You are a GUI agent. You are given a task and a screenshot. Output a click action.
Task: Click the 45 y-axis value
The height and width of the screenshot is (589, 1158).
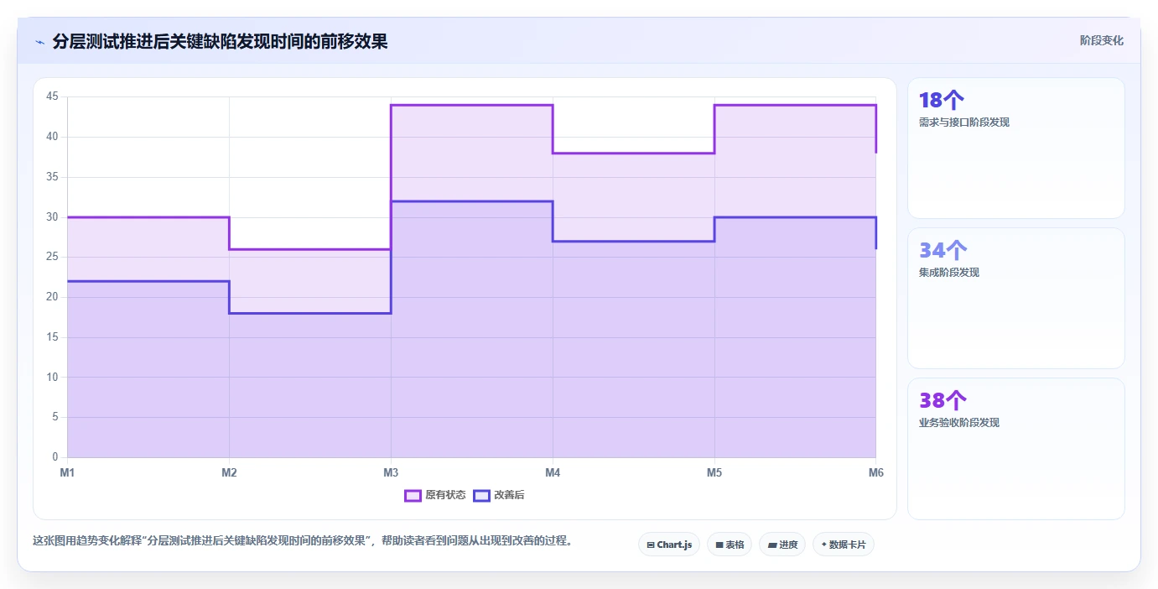pos(52,96)
